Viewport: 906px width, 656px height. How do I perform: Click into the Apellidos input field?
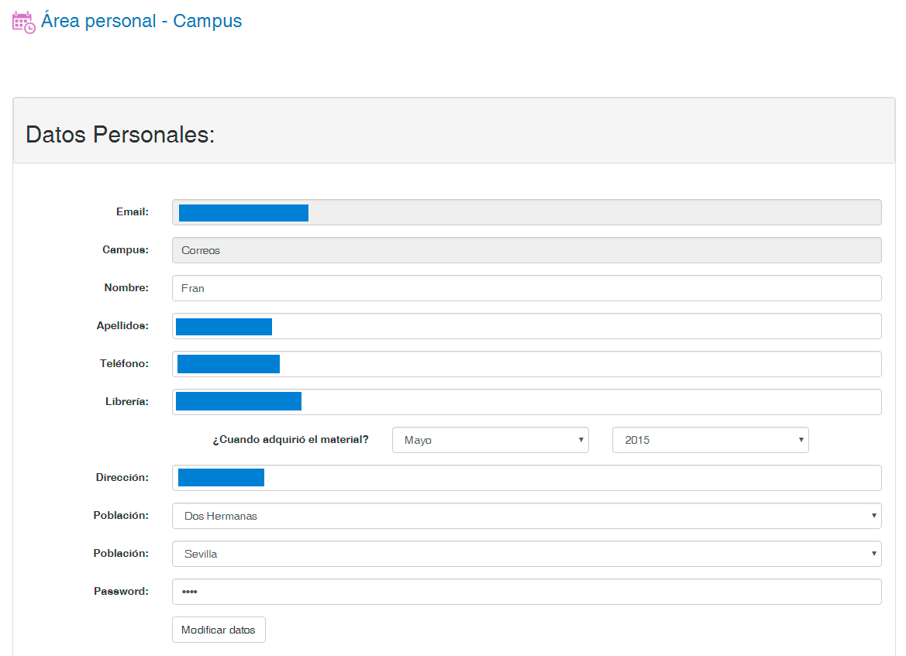coord(526,326)
